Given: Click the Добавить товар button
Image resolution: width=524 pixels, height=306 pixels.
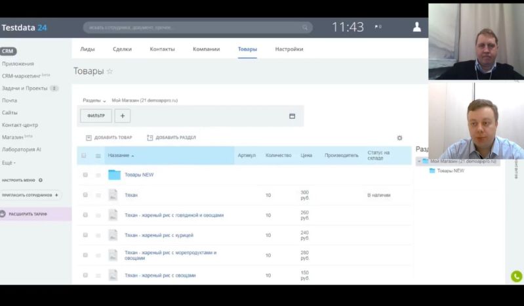Looking at the screenshot, I should point(109,138).
